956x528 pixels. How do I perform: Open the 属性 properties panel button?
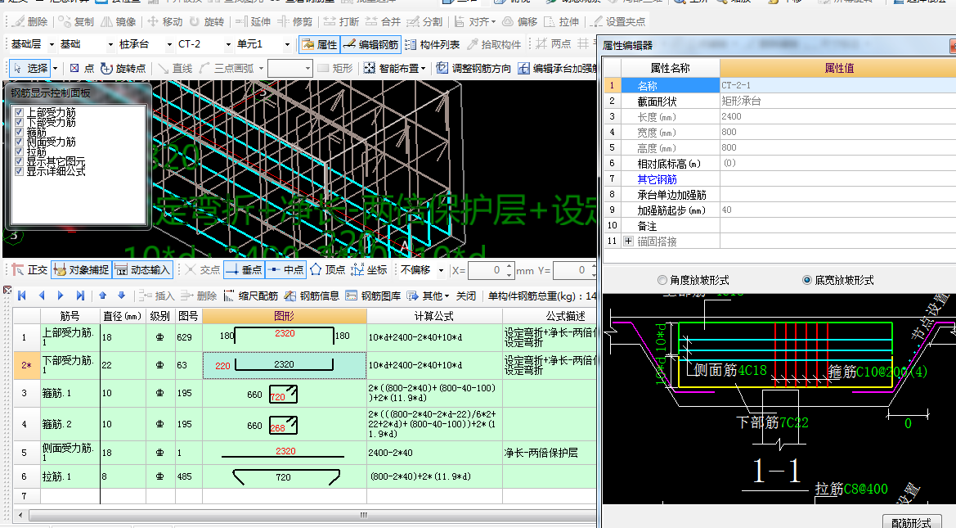[x=319, y=44]
